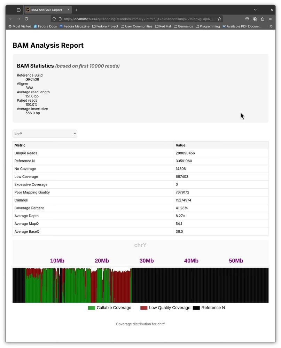Open the Firefox View icon in tab bar
This screenshot has width=281, height=348.
pyautogui.click(x=19, y=10)
